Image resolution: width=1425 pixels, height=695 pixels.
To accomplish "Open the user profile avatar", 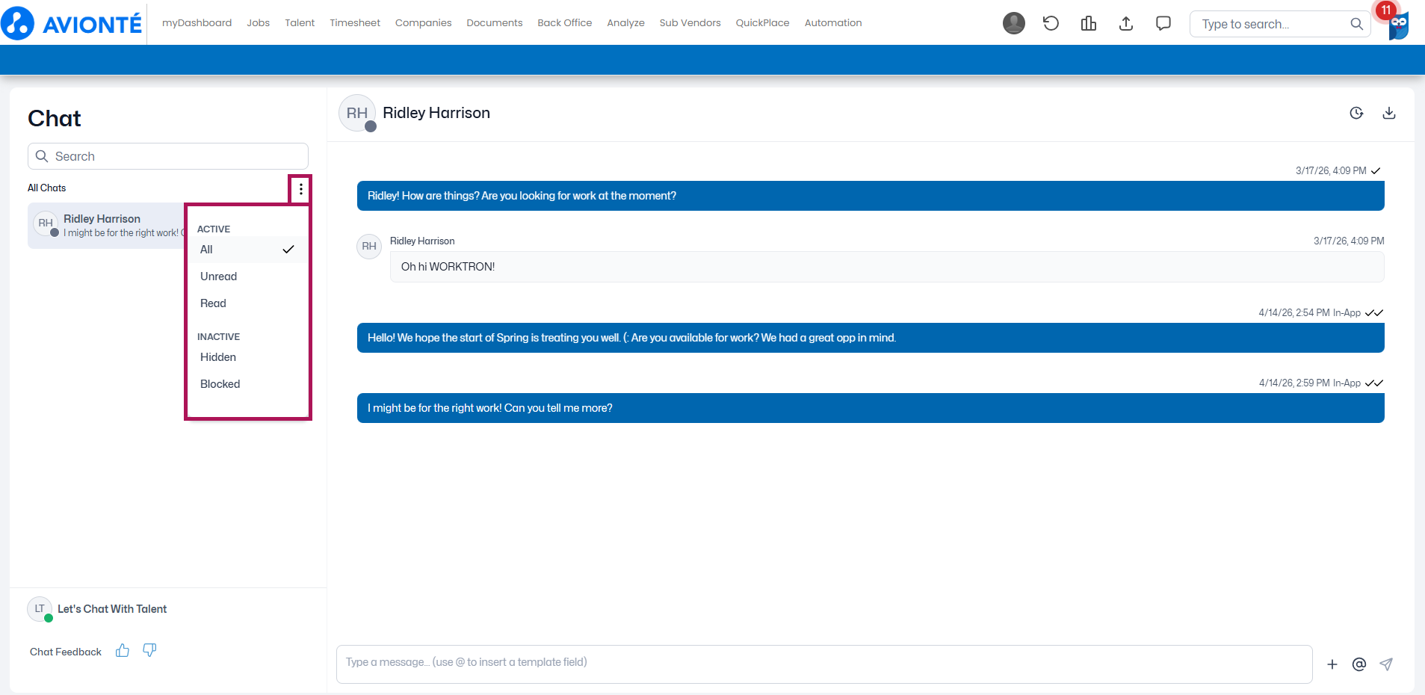I will pyautogui.click(x=1014, y=23).
